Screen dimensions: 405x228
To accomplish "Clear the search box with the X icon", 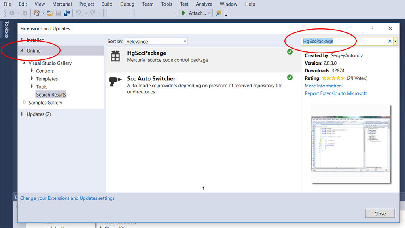I will (390, 41).
